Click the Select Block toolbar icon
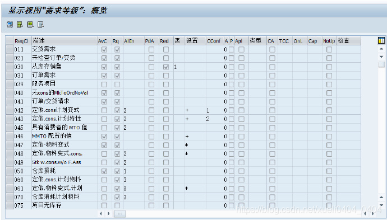The image size is (387, 220). click(30, 25)
